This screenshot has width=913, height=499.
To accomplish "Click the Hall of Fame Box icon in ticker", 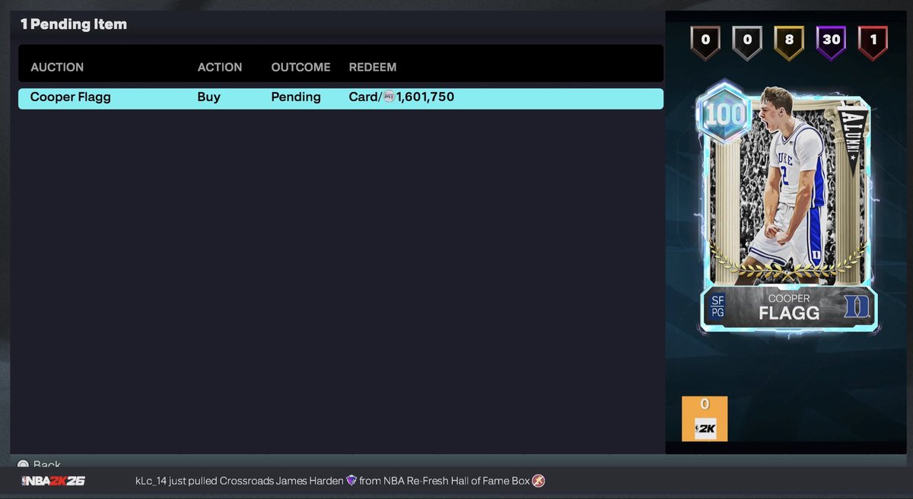I will click(539, 481).
